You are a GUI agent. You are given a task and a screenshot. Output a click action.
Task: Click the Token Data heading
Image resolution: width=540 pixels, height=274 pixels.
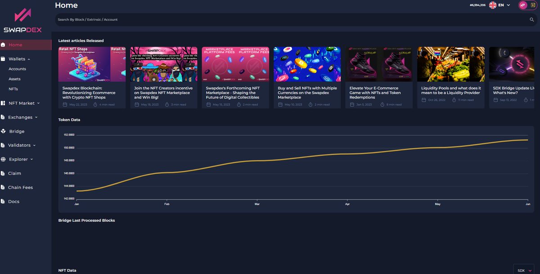pos(69,120)
